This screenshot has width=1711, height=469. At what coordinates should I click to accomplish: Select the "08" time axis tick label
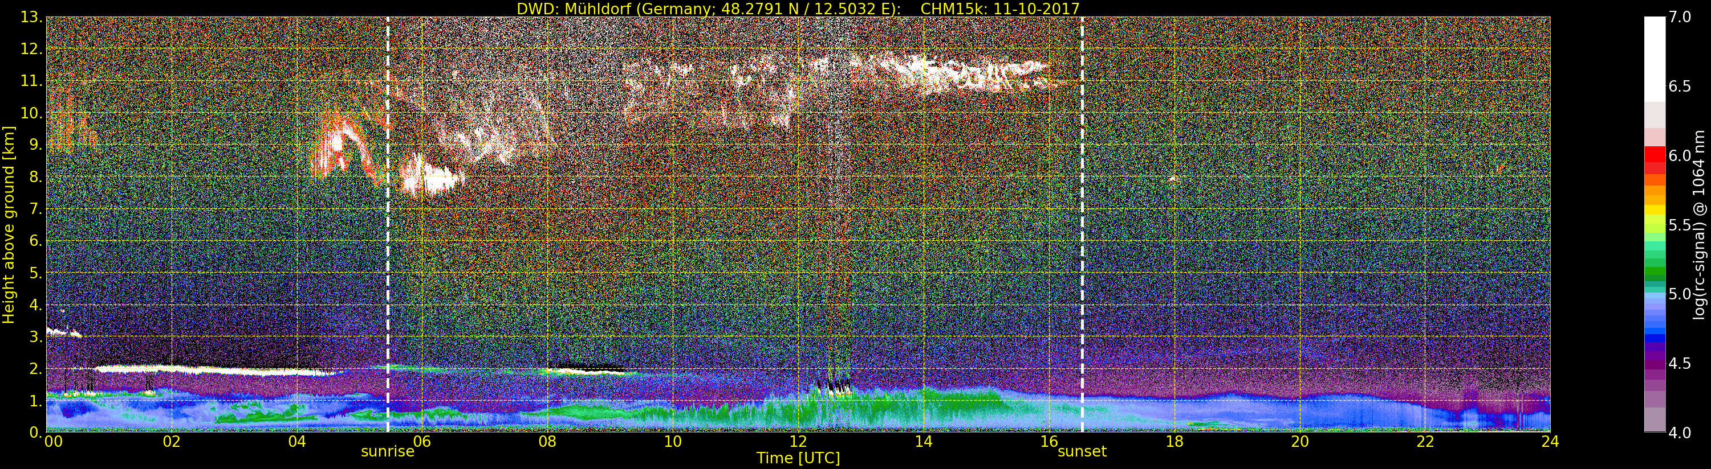point(547,441)
